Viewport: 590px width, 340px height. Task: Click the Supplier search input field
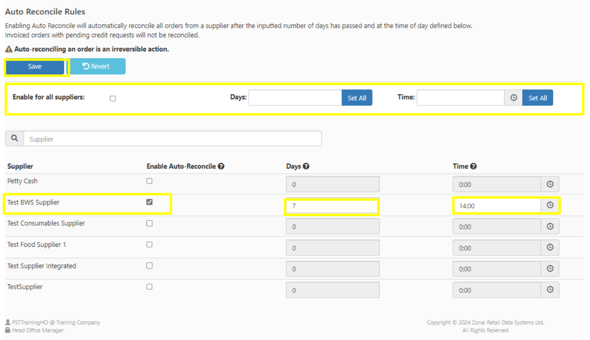coord(172,139)
